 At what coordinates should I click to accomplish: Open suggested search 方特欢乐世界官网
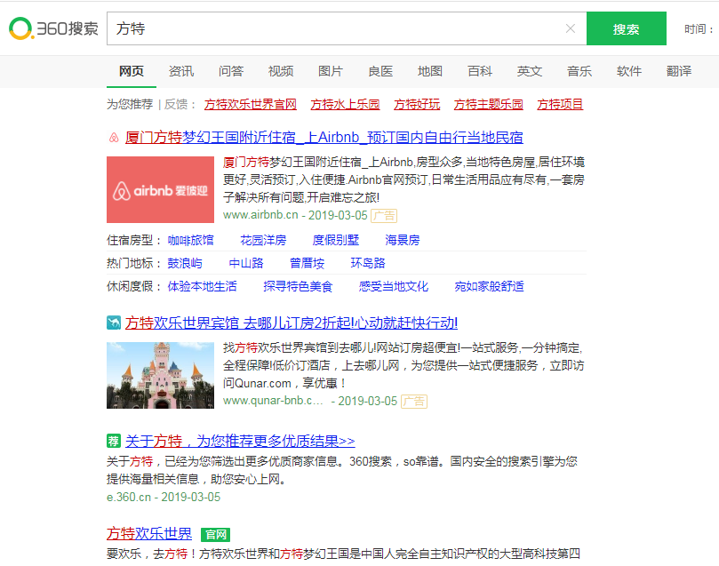tap(251, 105)
